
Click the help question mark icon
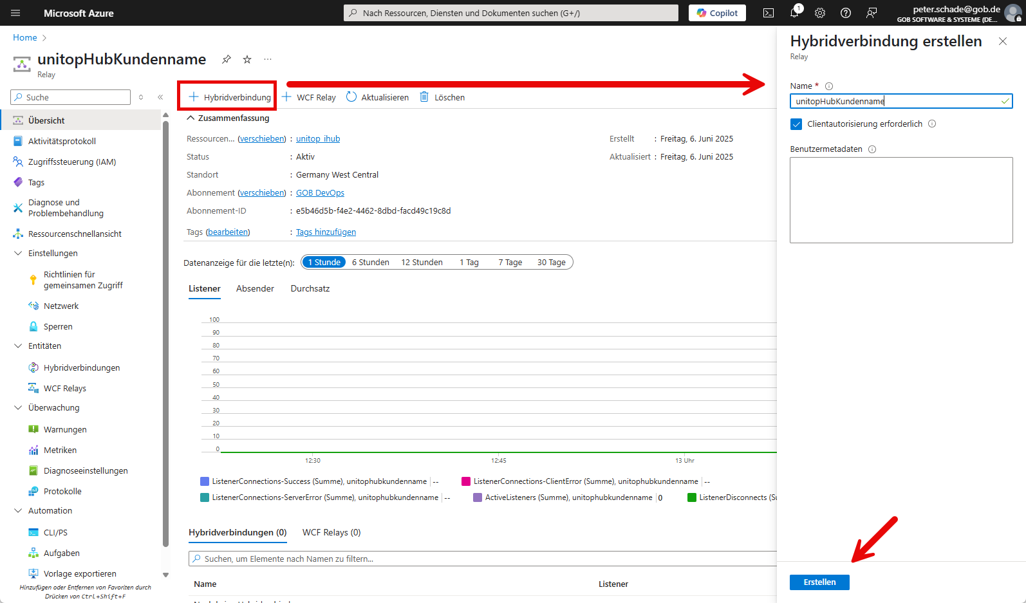(x=846, y=13)
